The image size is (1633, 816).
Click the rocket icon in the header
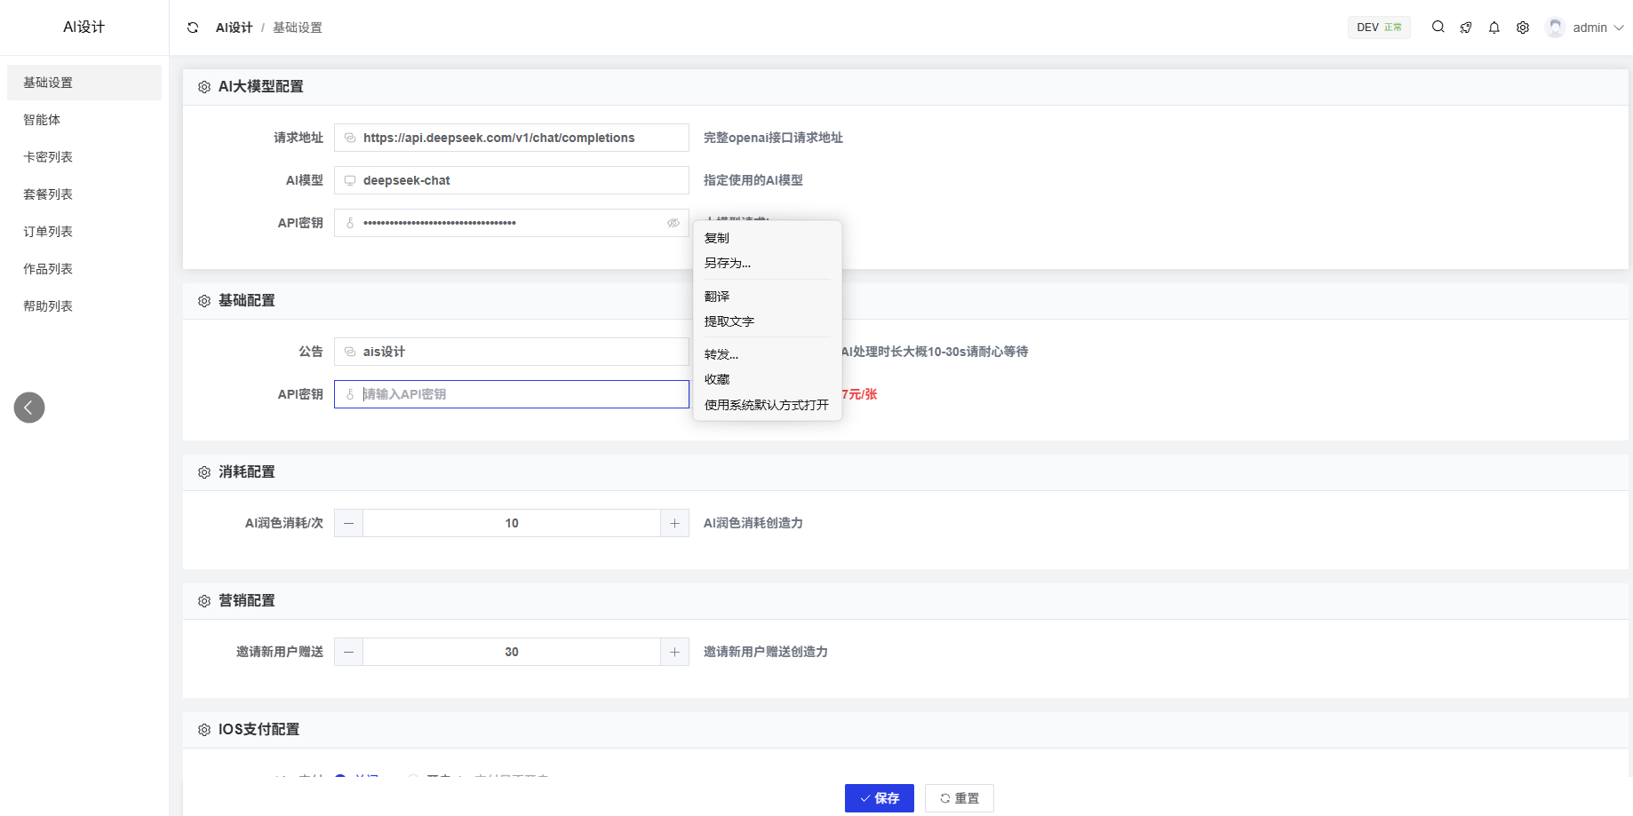point(1466,28)
